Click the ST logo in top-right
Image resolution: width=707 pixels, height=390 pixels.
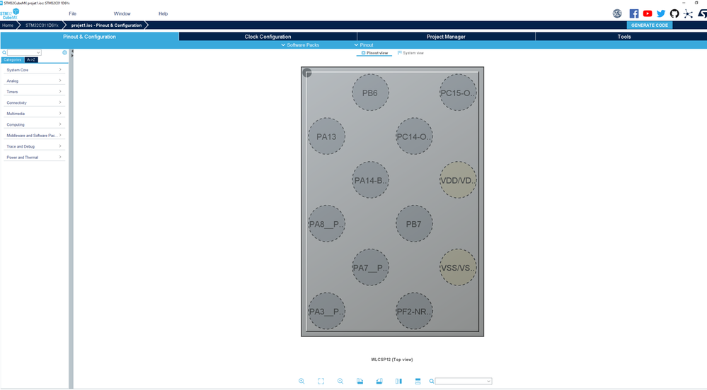click(702, 13)
